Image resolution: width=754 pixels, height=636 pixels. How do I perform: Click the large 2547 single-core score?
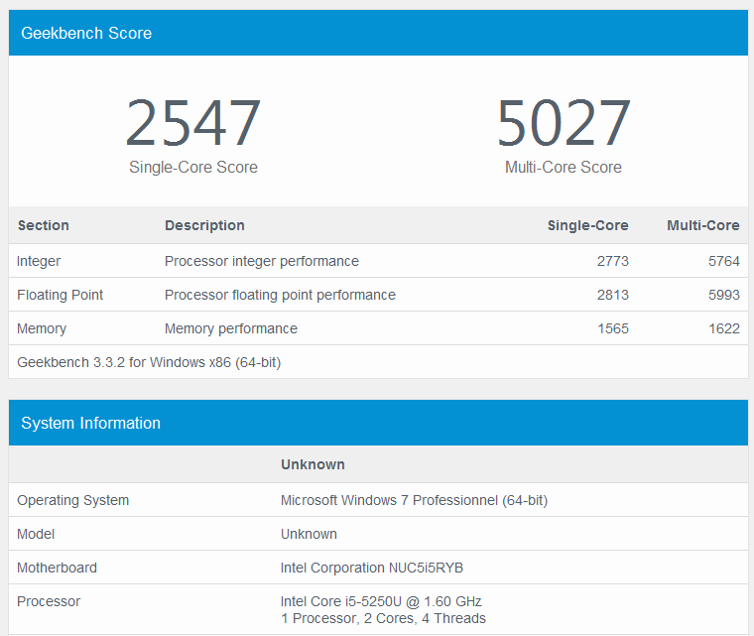coord(193,124)
